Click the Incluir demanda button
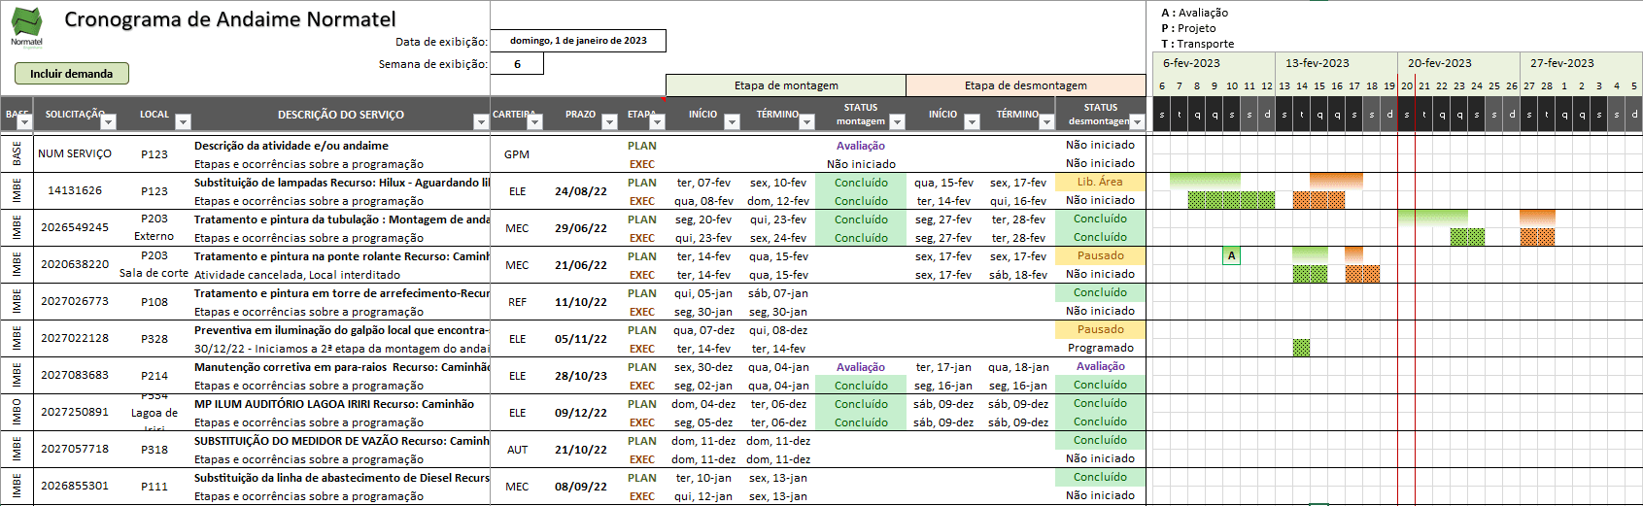 click(x=71, y=74)
